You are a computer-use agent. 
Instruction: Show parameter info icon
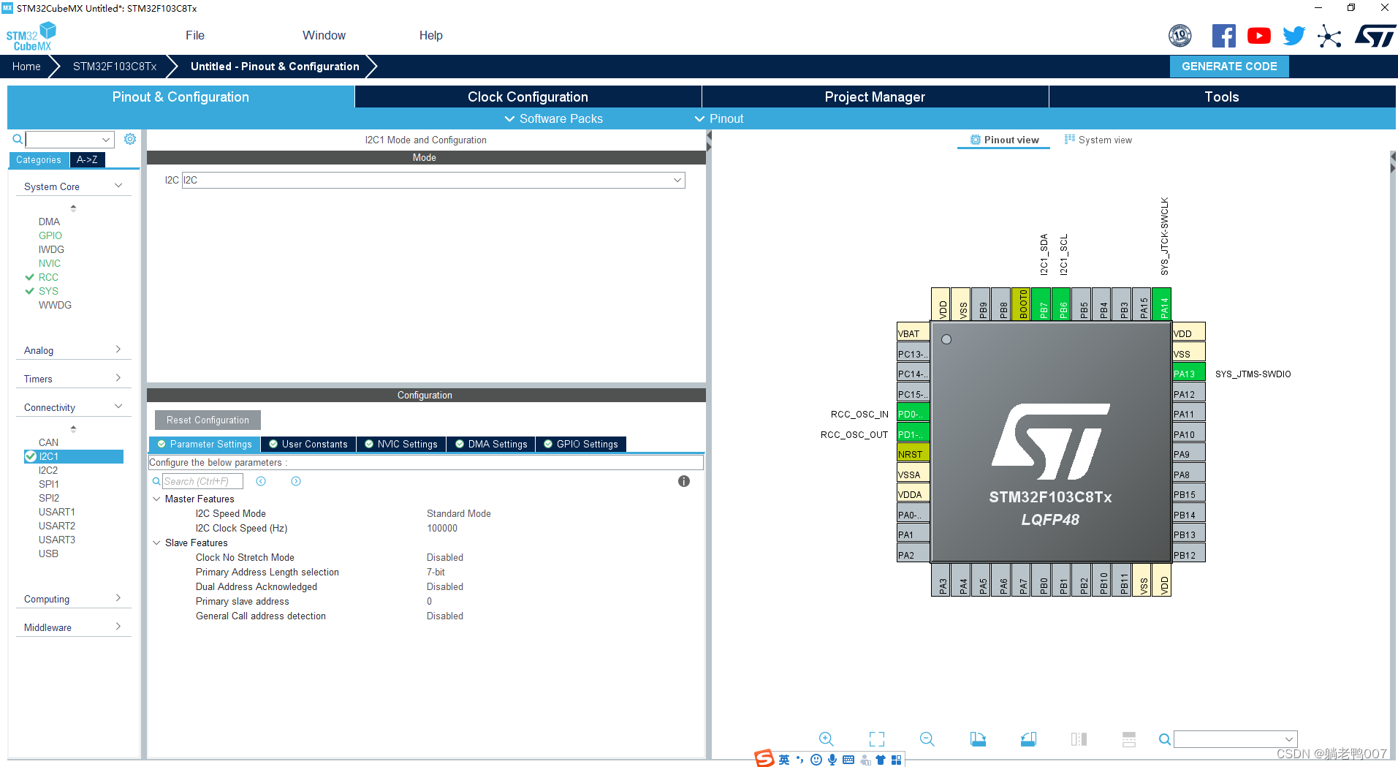tap(684, 481)
